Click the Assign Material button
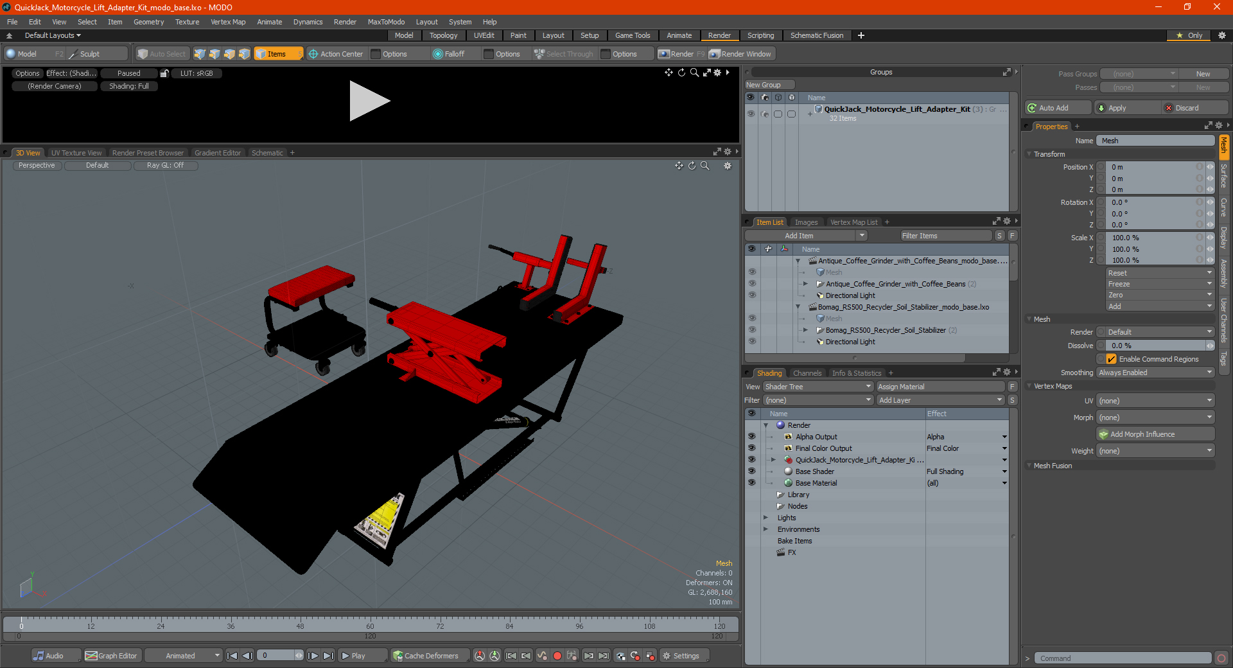 click(940, 387)
